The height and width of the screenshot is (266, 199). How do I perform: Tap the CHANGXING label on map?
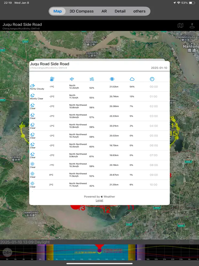(x=31, y=214)
